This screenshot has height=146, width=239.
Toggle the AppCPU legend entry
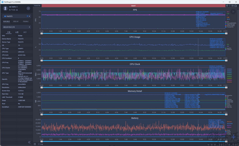coord(228,48)
